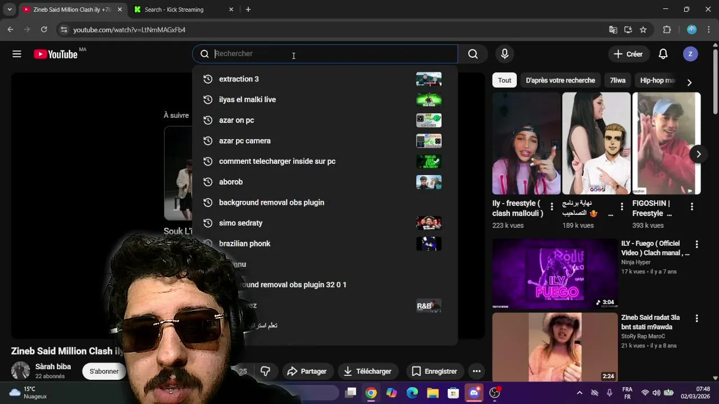This screenshot has width=719, height=404.
Task: Select the suggestion "azar pc camera"
Action: (325, 141)
